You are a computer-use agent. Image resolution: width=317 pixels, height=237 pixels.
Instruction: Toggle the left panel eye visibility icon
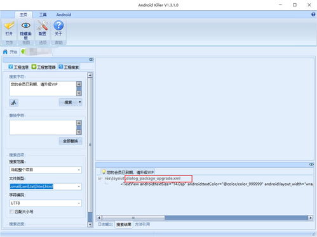[91, 60]
